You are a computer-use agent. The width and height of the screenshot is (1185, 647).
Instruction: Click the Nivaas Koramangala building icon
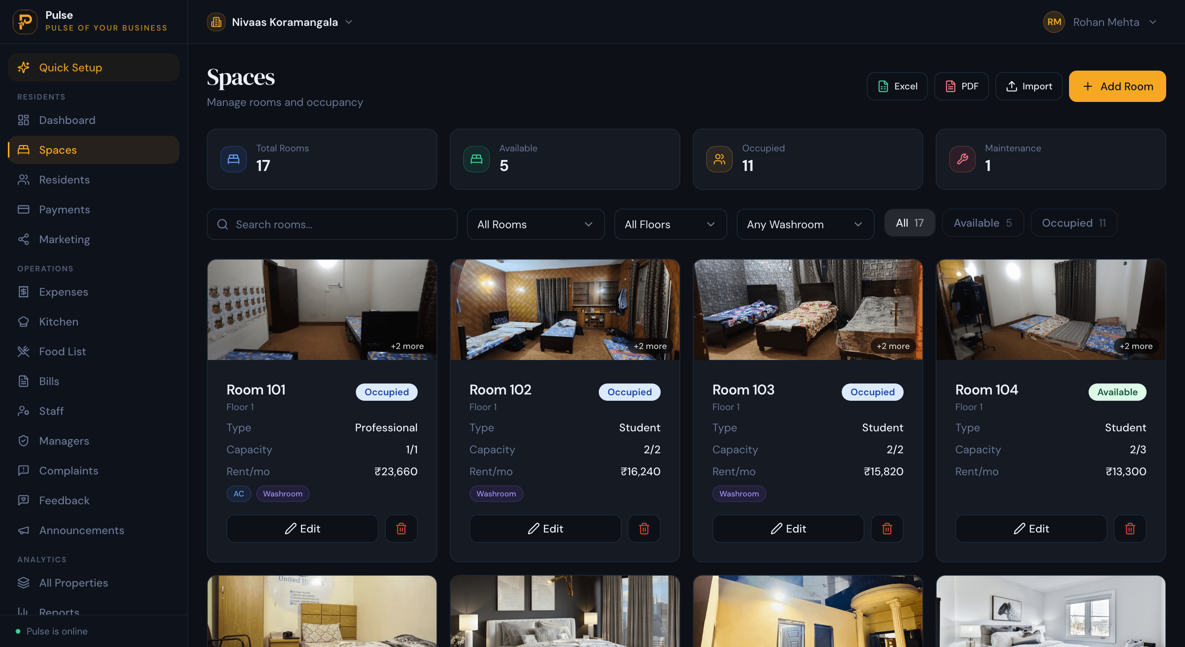point(216,22)
